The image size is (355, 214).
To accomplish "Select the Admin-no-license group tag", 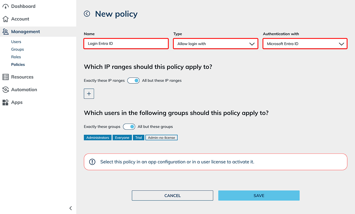I will pos(161,138).
